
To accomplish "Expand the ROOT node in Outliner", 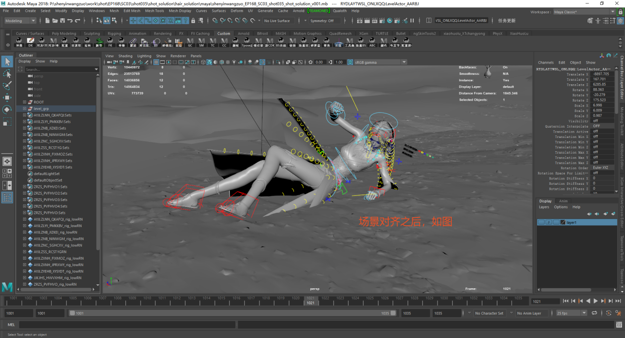I will (25, 102).
